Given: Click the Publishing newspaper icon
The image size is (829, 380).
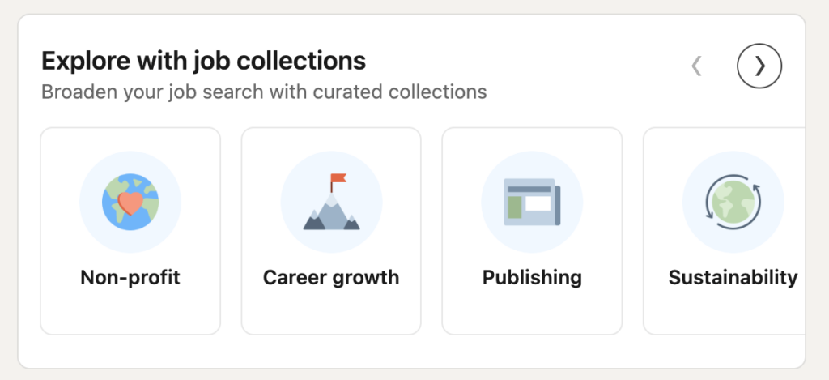Looking at the screenshot, I should [532, 203].
